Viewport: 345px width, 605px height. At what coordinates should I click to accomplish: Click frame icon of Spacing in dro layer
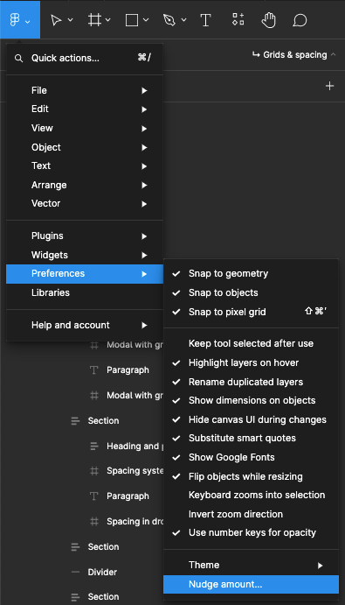click(x=94, y=521)
